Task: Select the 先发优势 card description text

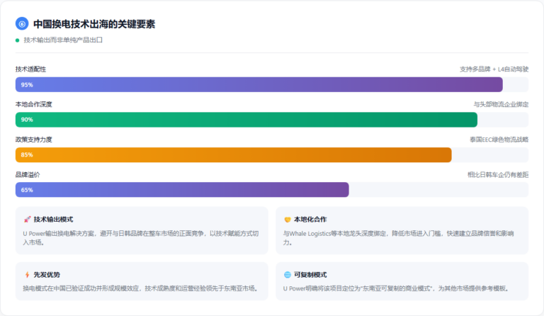Action: pyautogui.click(x=142, y=288)
